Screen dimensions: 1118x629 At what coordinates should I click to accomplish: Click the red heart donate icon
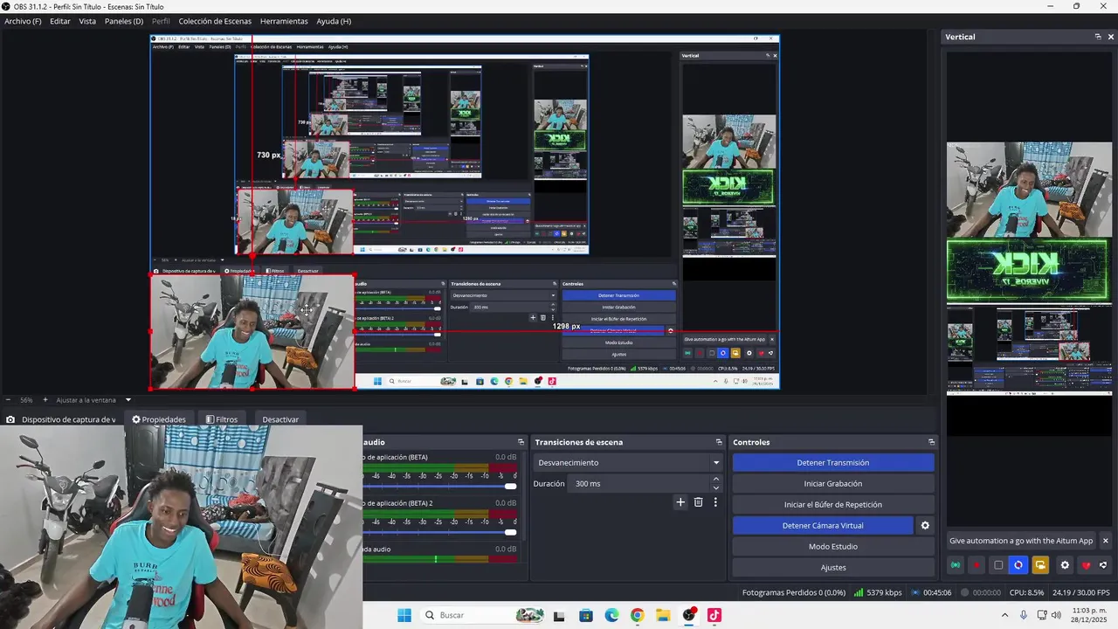(1086, 565)
